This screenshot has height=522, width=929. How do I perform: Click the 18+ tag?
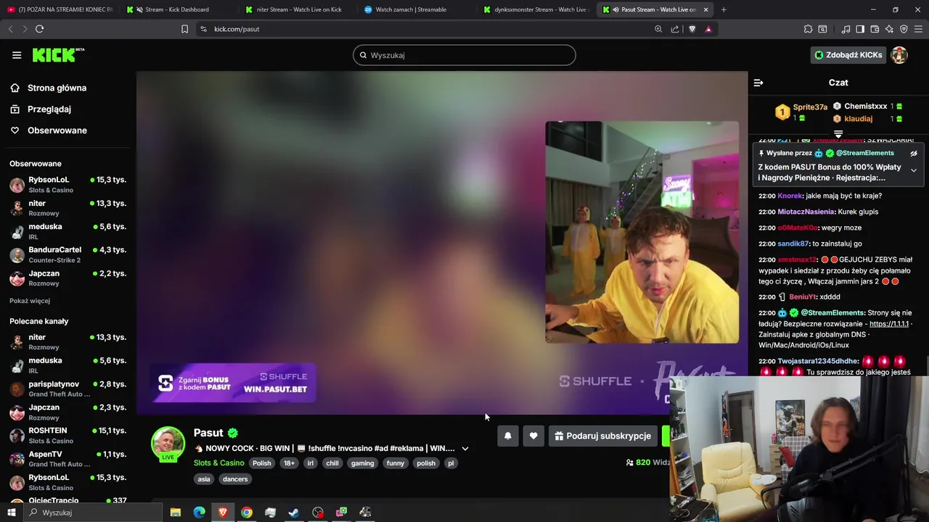tap(289, 463)
